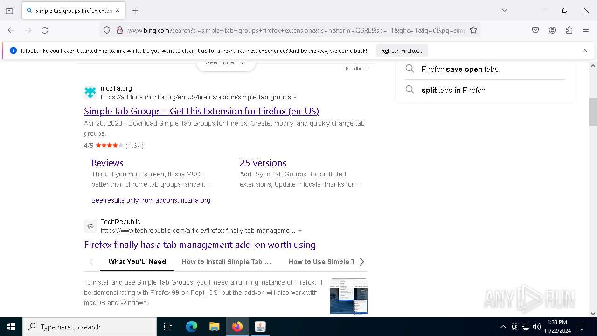Show hidden system tray icons
The width and height of the screenshot is (597, 336).
click(503, 327)
